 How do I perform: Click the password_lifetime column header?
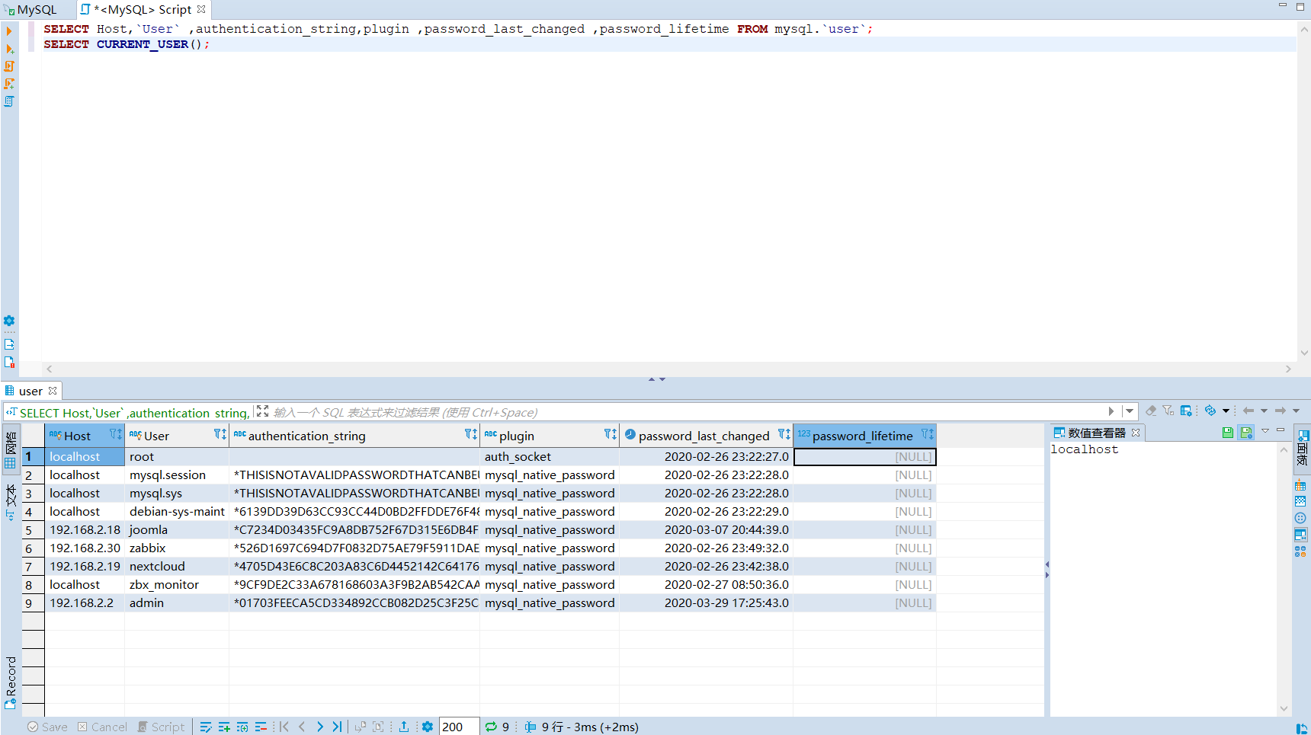(862, 436)
